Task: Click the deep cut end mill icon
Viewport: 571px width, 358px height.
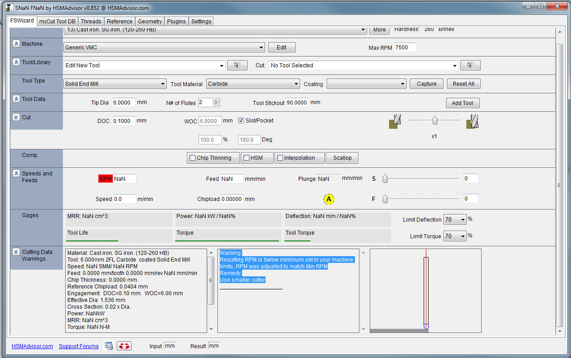Action: click(x=472, y=122)
